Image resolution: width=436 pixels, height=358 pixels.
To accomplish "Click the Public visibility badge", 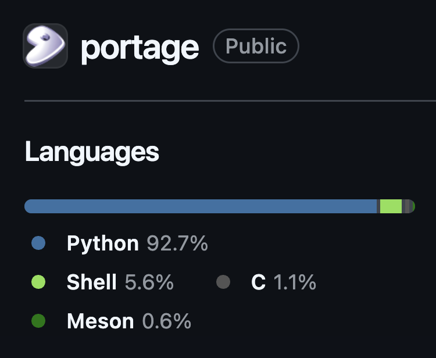I will click(x=256, y=46).
